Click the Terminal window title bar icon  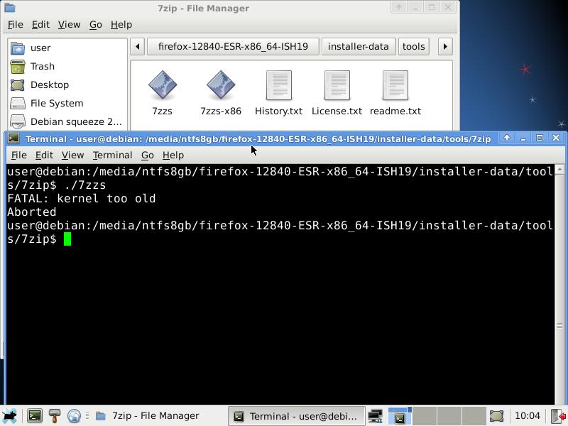(13, 138)
